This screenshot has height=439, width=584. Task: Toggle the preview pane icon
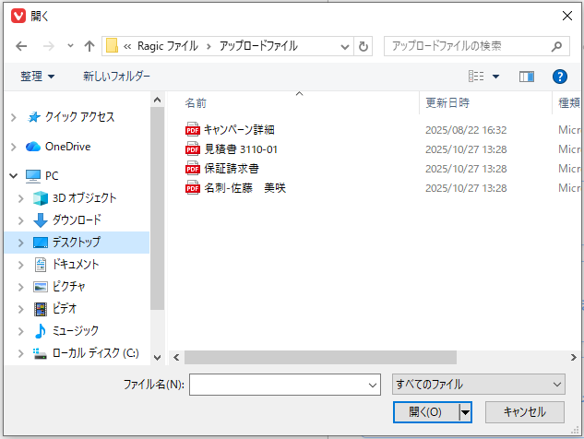click(527, 77)
